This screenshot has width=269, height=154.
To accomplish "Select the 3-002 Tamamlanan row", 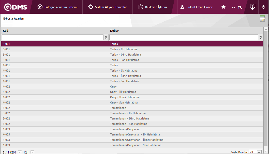I will point(132,108).
